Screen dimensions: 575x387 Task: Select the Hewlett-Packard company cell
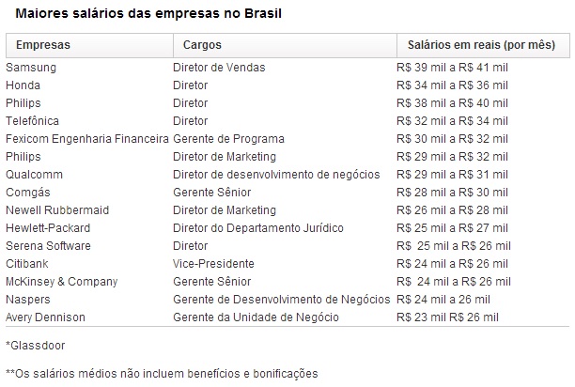[44, 228]
